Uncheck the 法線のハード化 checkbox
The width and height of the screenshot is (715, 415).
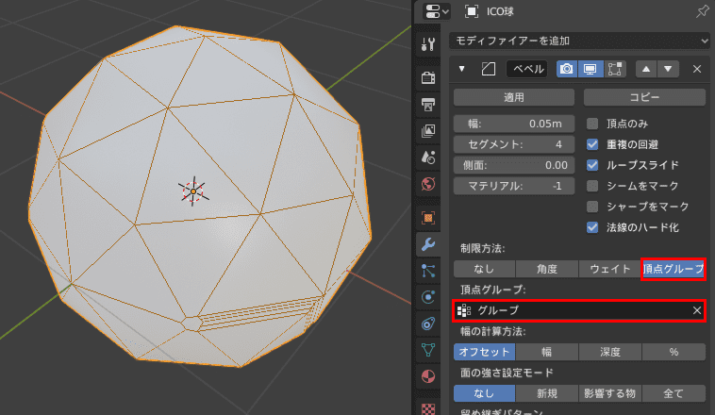(592, 227)
